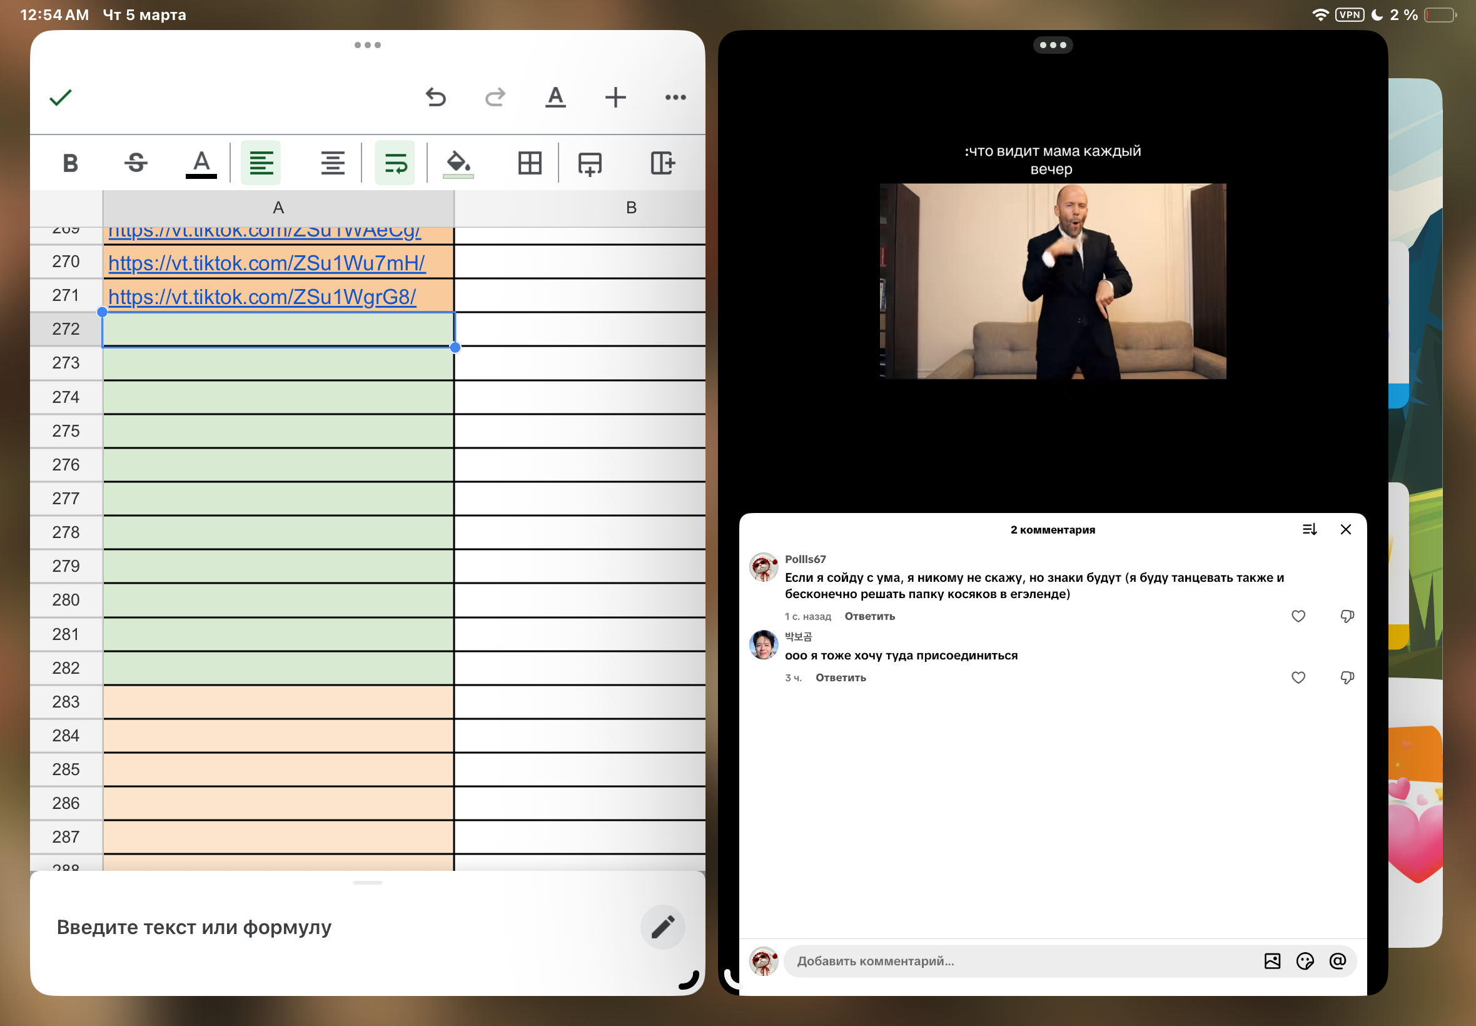The width and height of the screenshot is (1476, 1026).
Task: Like the 박보곰 comment
Action: 1298,678
